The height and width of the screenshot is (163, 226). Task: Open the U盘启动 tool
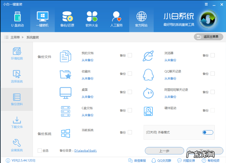click(17, 20)
